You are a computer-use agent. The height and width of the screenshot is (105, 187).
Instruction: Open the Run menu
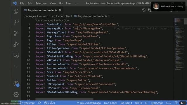coord(68,3)
